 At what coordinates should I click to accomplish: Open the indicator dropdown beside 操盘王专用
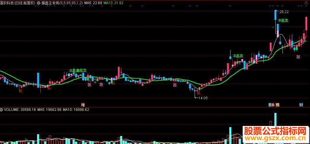38,3
